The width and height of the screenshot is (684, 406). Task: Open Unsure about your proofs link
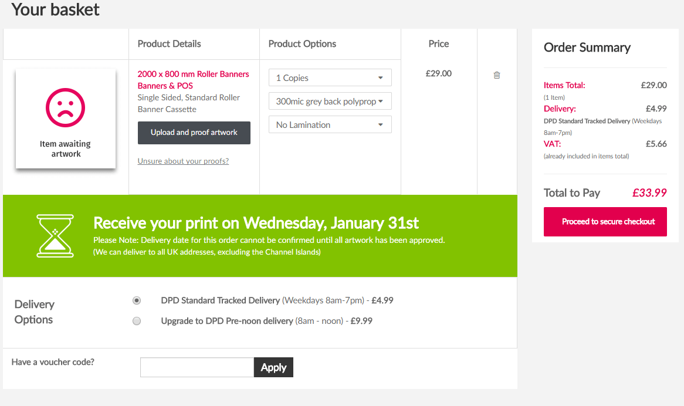(183, 161)
